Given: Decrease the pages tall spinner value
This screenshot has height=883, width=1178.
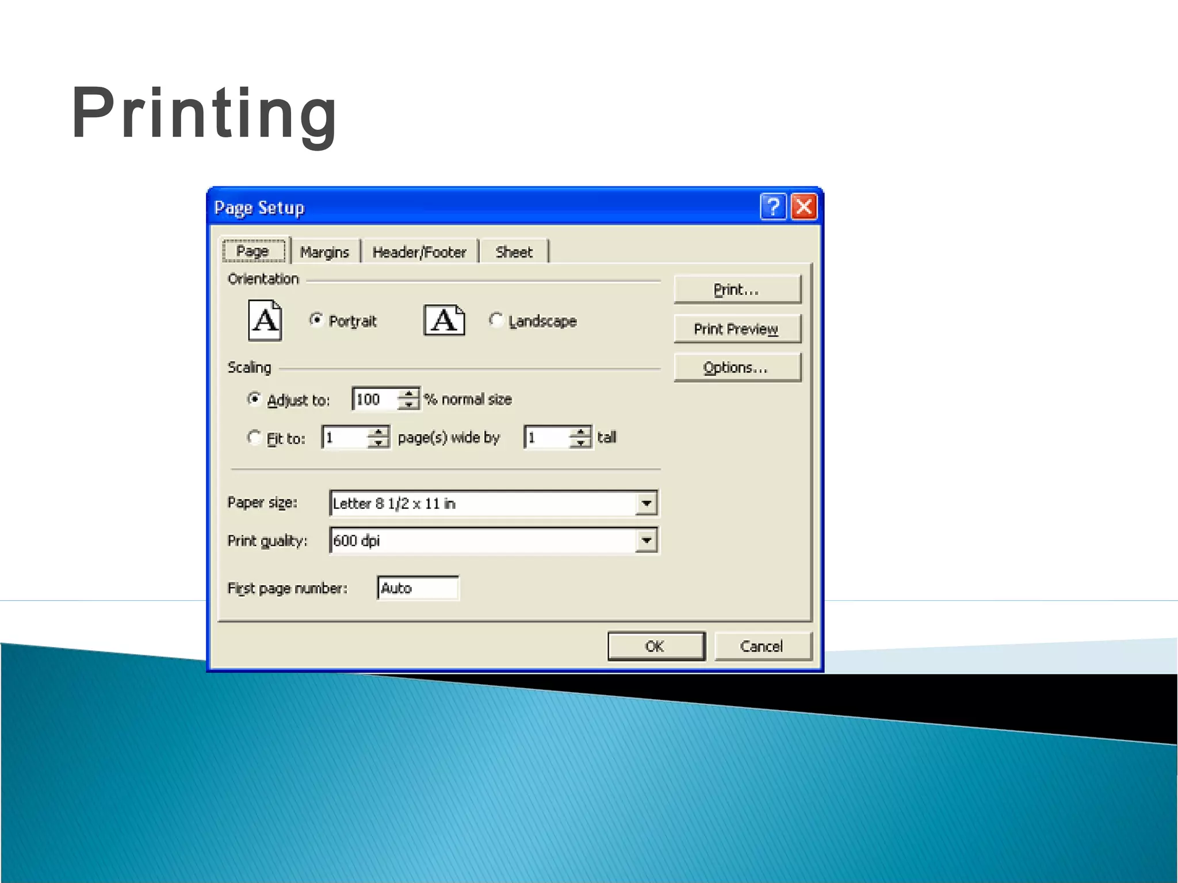Looking at the screenshot, I should point(580,443).
